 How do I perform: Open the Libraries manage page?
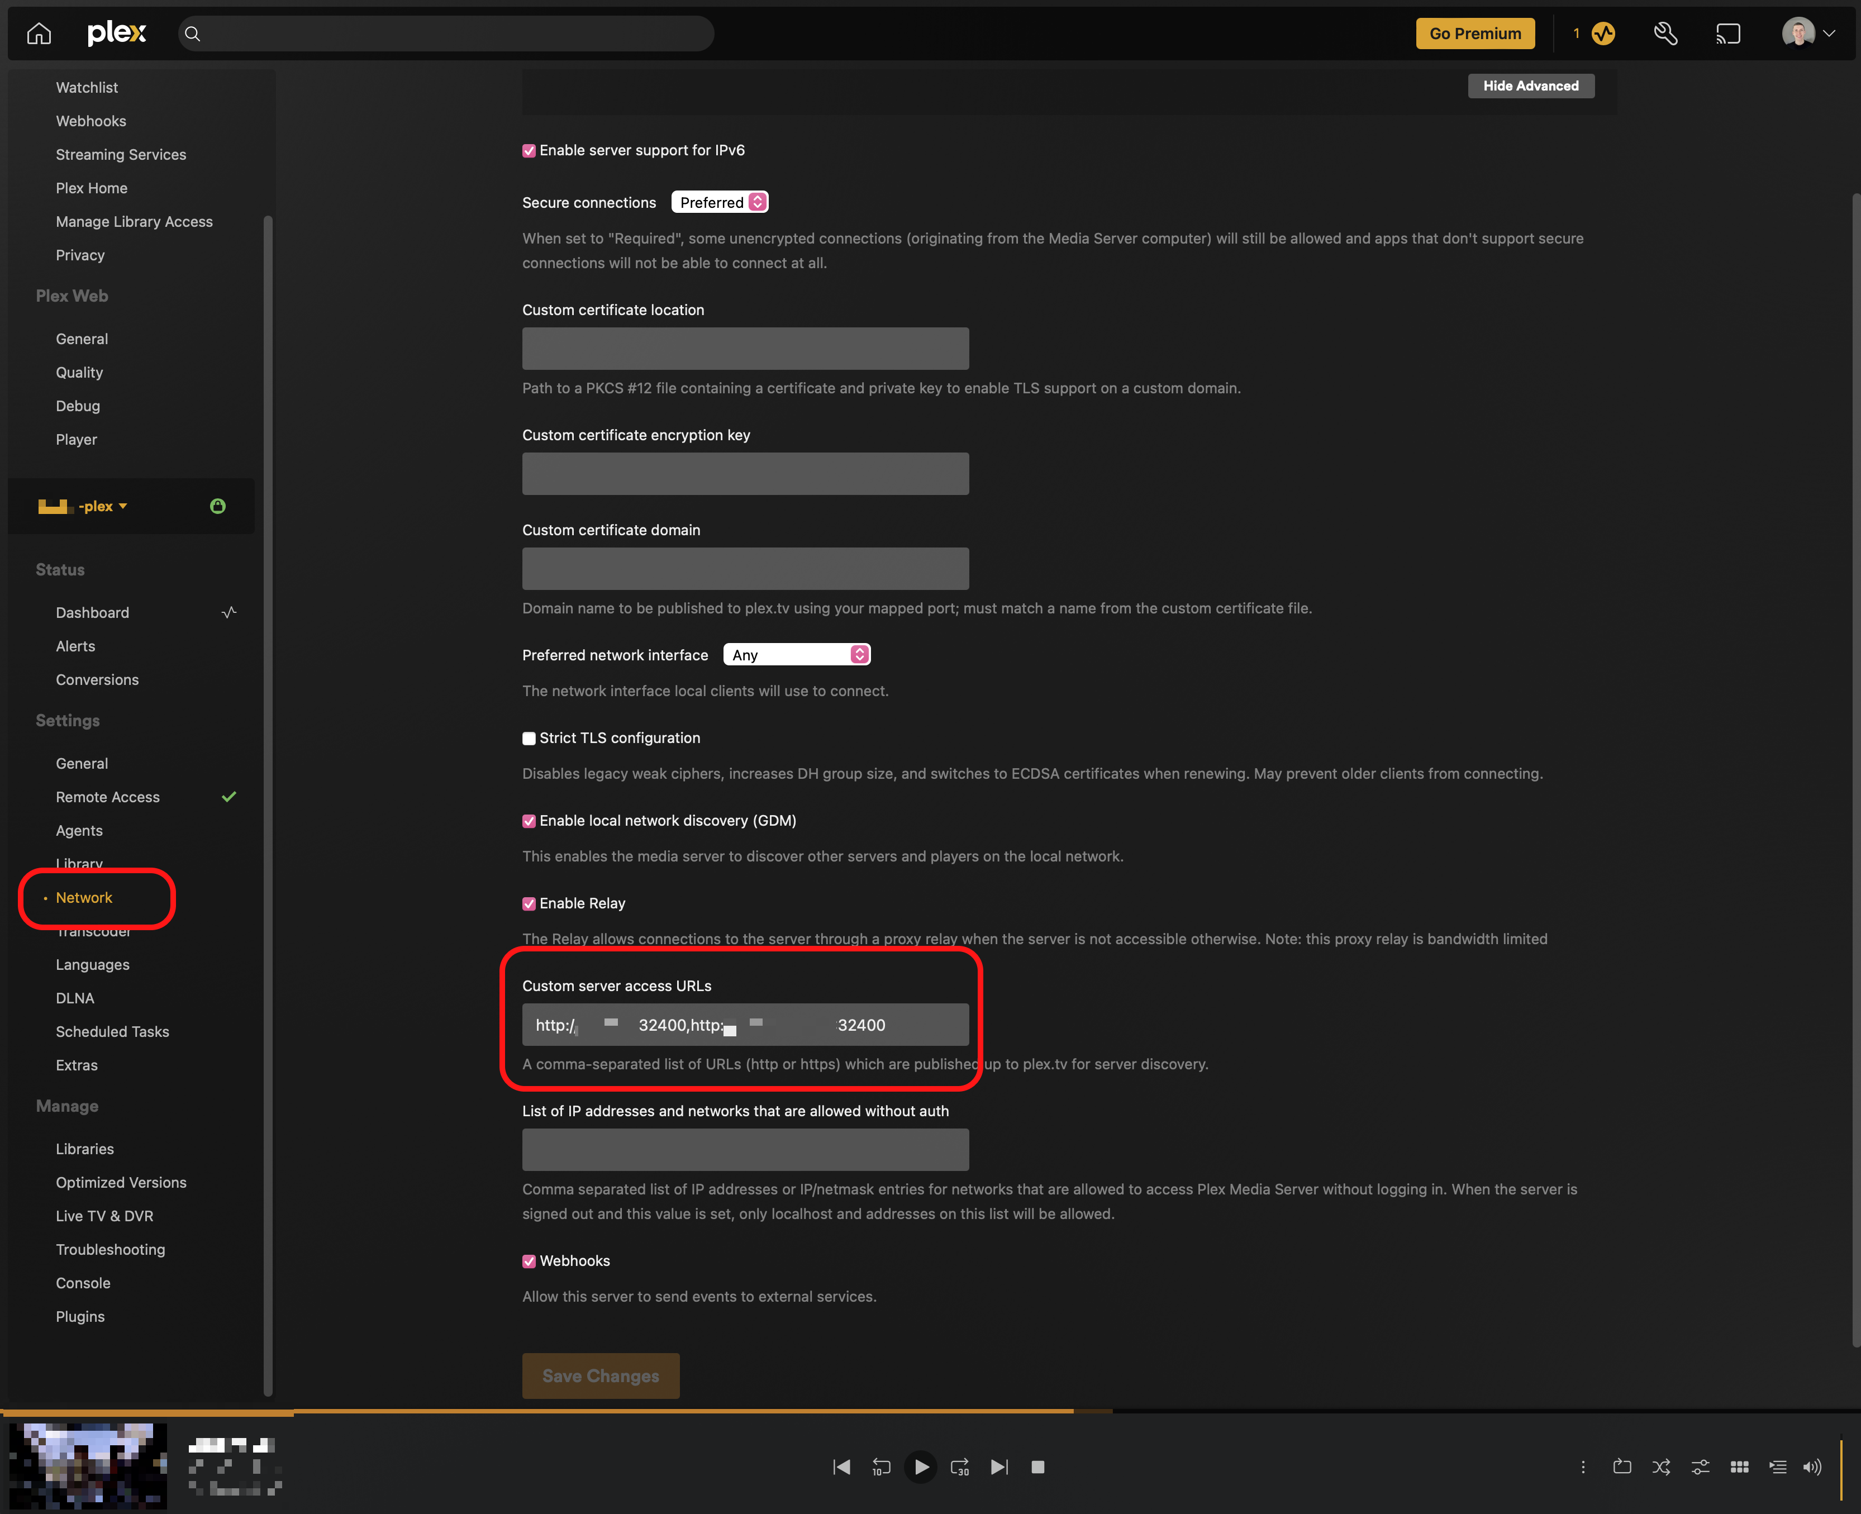(x=84, y=1149)
